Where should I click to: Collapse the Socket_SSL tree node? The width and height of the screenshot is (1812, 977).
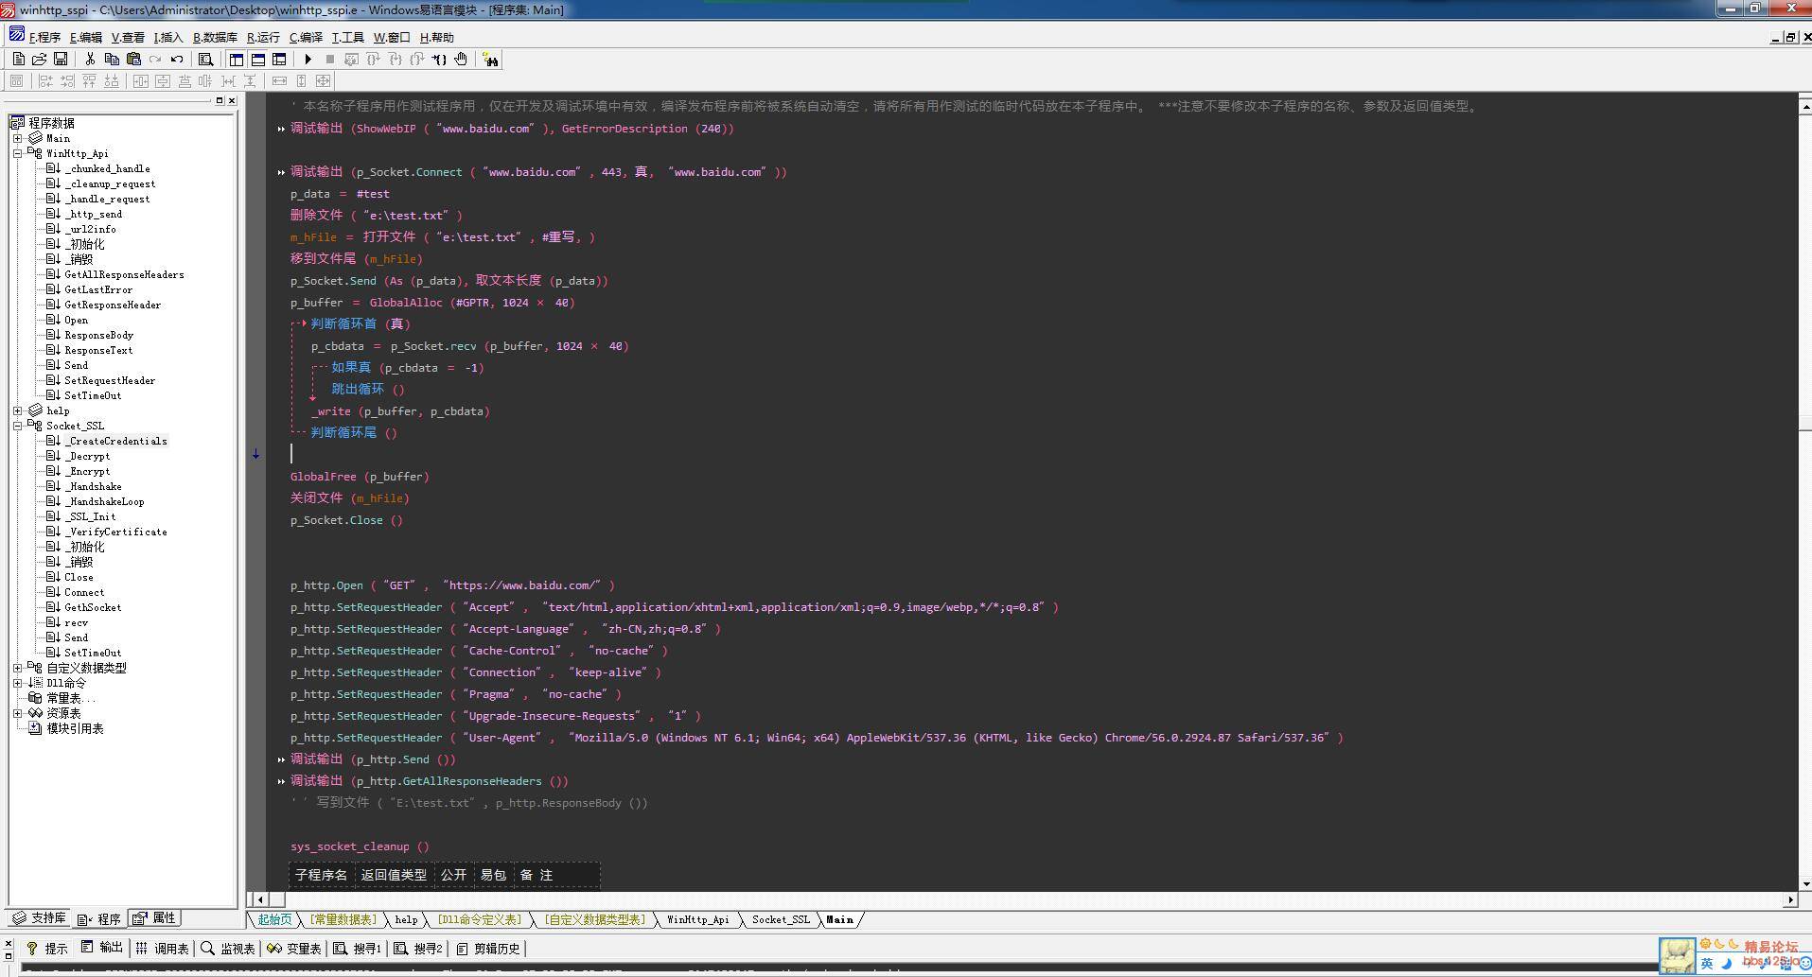17,426
